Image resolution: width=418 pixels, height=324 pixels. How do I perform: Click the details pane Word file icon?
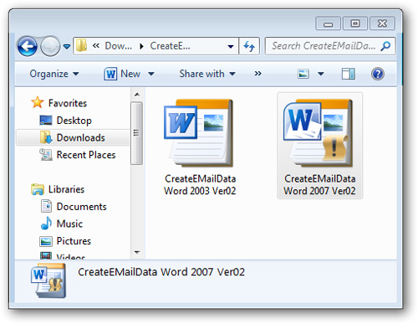48,280
